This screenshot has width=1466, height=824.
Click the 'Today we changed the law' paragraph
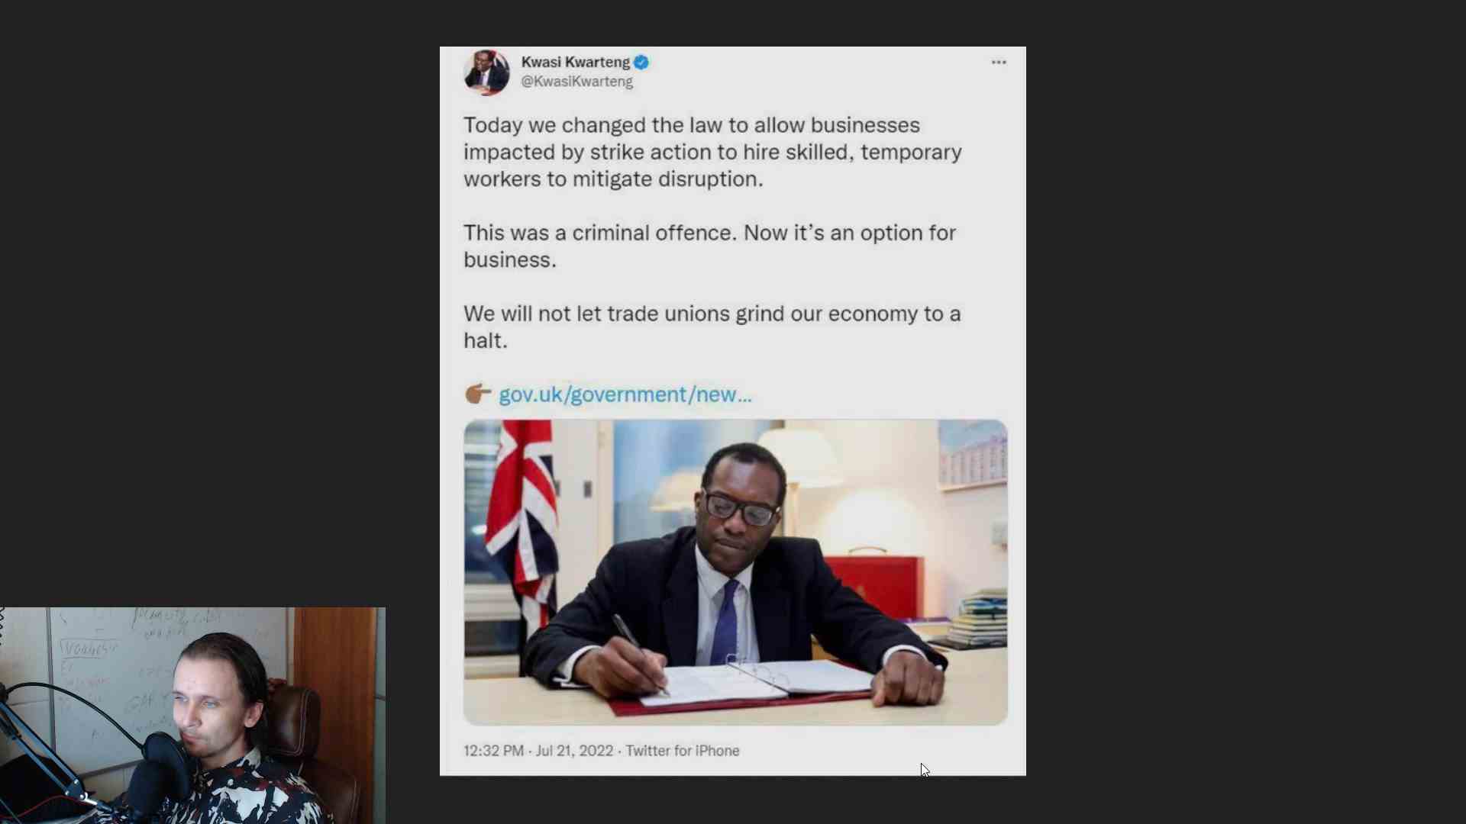[x=712, y=152]
